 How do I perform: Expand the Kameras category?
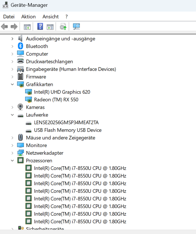(x=12, y=107)
